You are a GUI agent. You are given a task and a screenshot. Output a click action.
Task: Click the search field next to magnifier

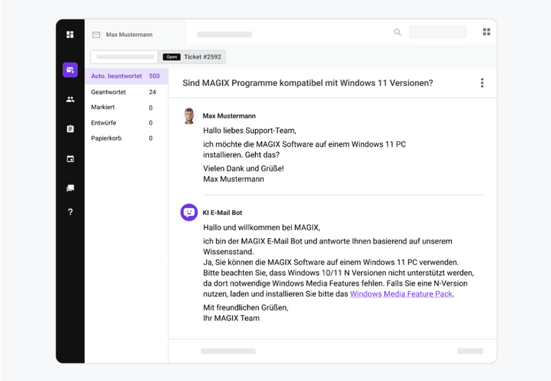coord(438,32)
